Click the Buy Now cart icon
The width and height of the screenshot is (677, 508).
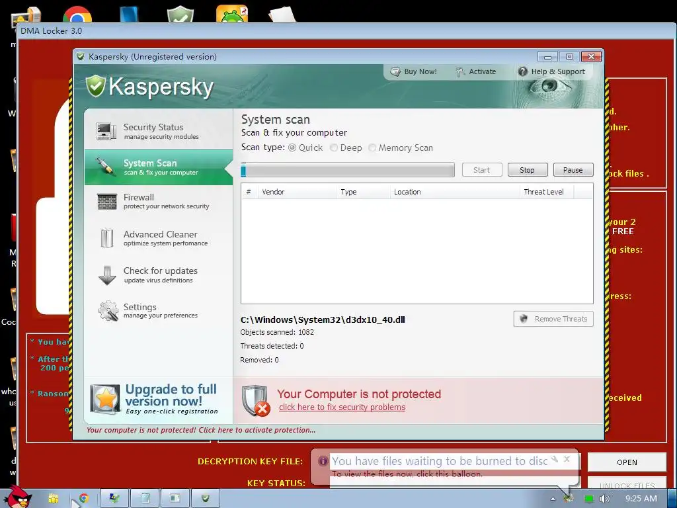click(395, 71)
